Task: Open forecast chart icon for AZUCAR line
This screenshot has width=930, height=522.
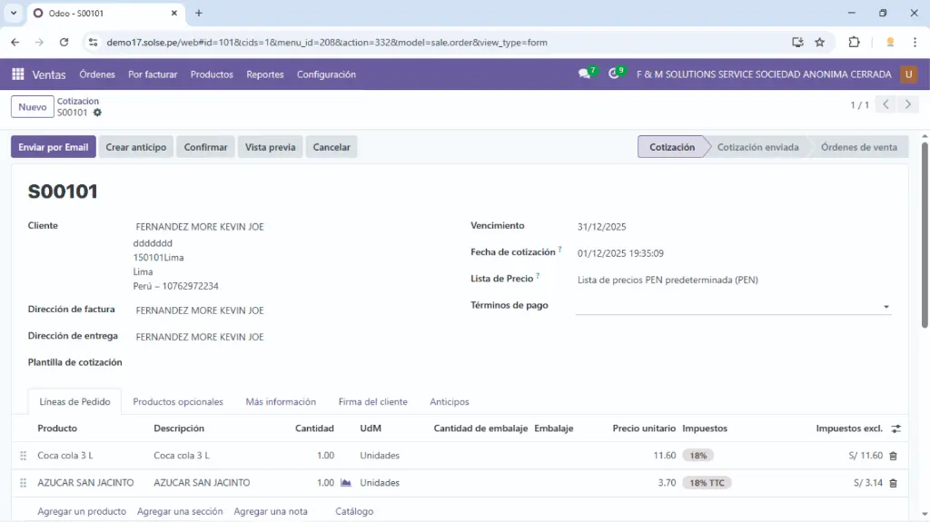Action: (x=345, y=483)
